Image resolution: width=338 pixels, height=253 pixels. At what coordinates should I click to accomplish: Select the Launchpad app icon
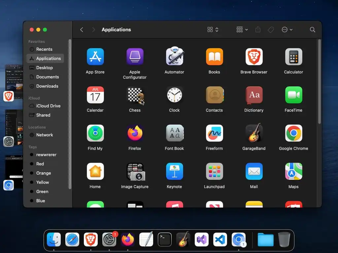click(214, 171)
